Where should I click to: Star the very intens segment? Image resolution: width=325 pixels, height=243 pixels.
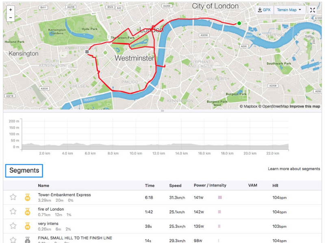pos(13,226)
